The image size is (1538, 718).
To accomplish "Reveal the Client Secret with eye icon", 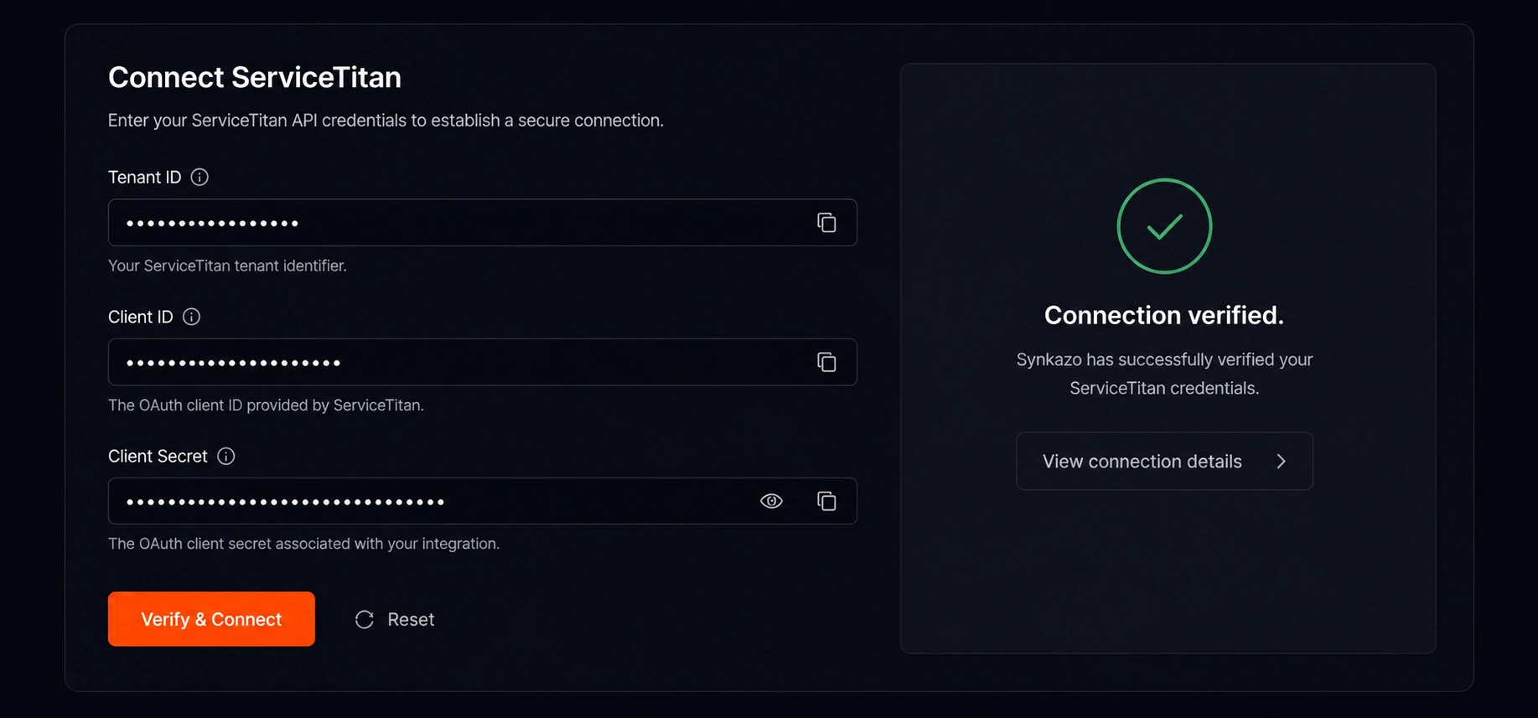I will click(771, 501).
